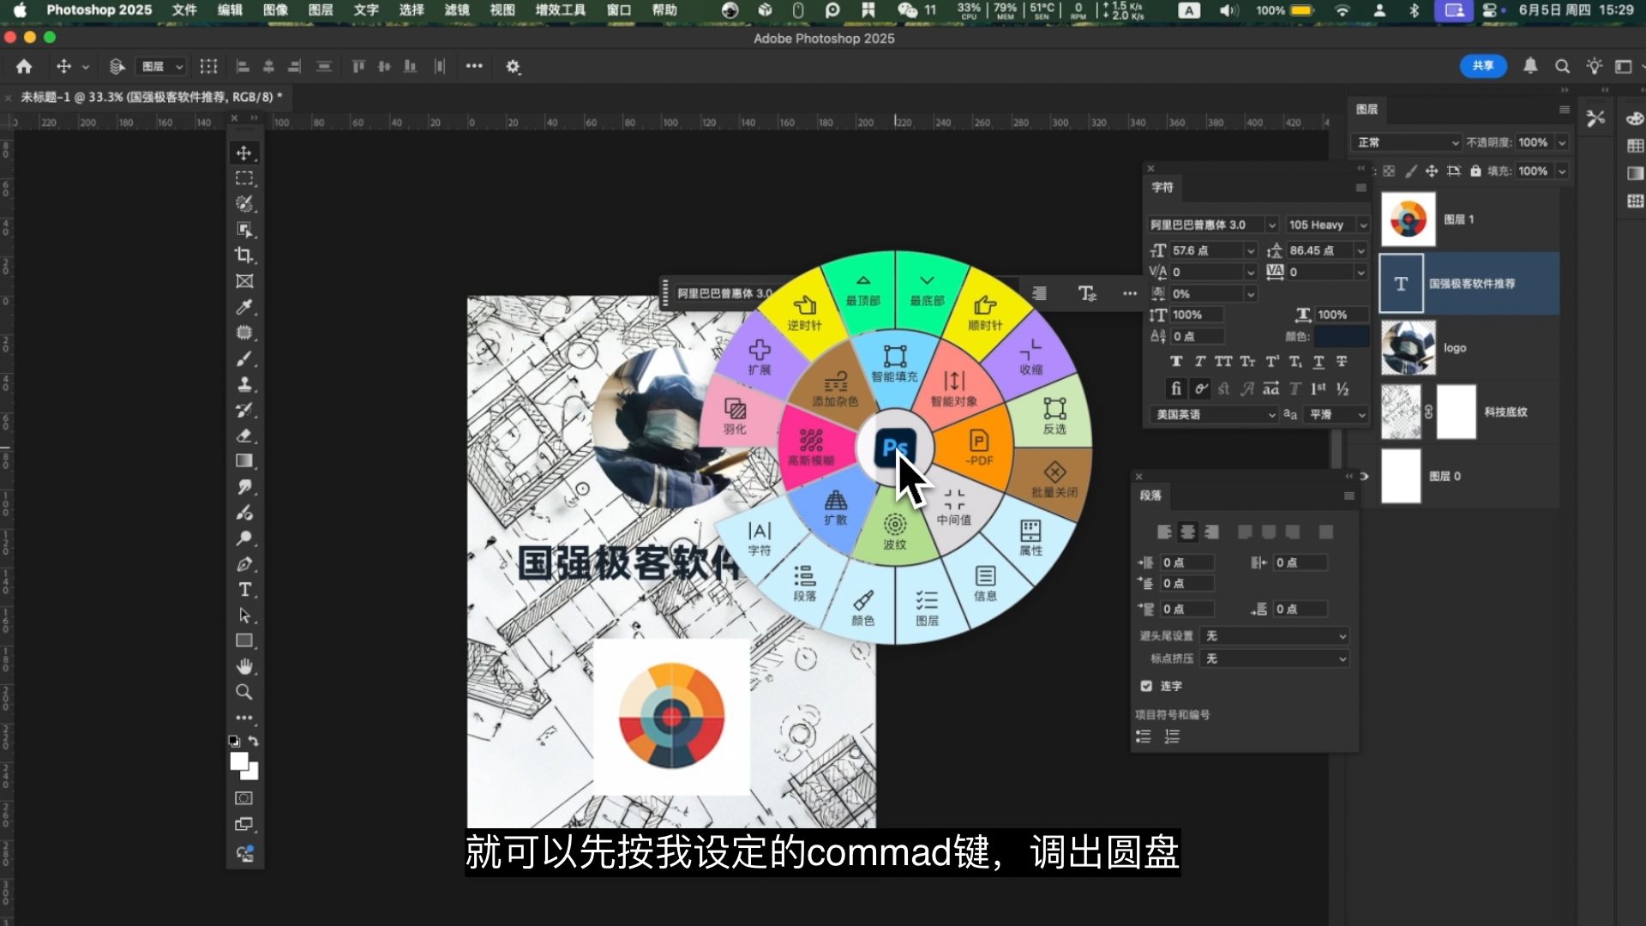
Task: Click foreground color swatch in toolbar
Action: (x=239, y=761)
